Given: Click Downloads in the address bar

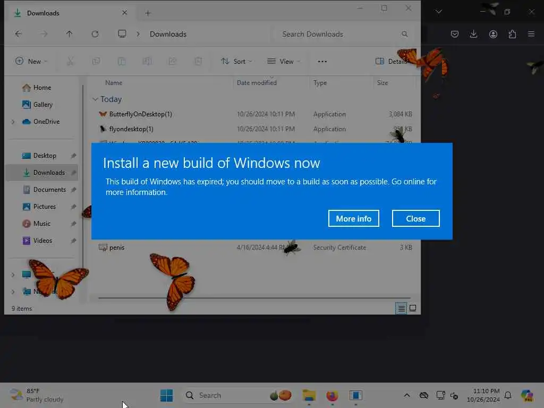Looking at the screenshot, I should pyautogui.click(x=168, y=34).
